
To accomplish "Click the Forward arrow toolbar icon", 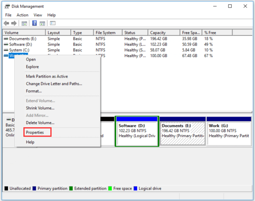I will [14, 23].
